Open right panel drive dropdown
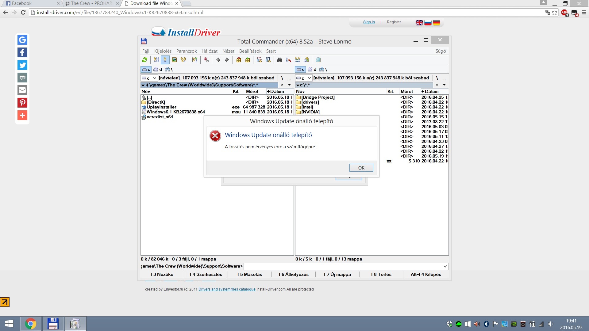This screenshot has width=589, height=331. click(309, 78)
